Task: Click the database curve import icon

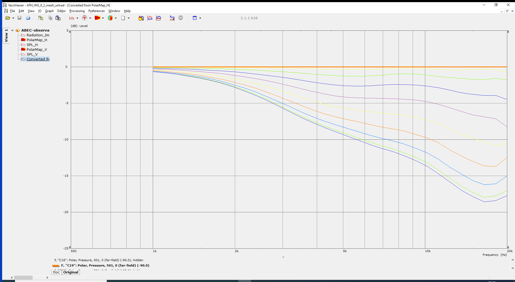Action: pos(141,18)
